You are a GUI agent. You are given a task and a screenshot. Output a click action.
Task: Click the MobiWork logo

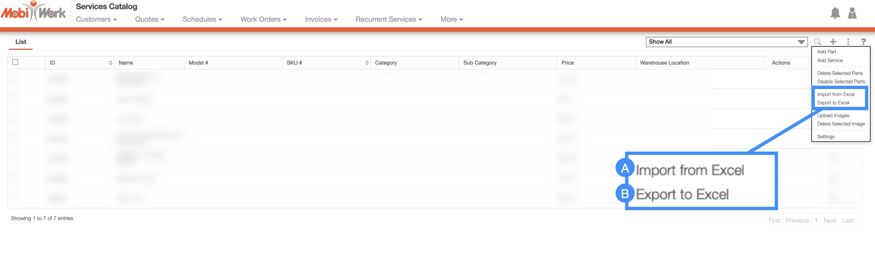coord(33,12)
